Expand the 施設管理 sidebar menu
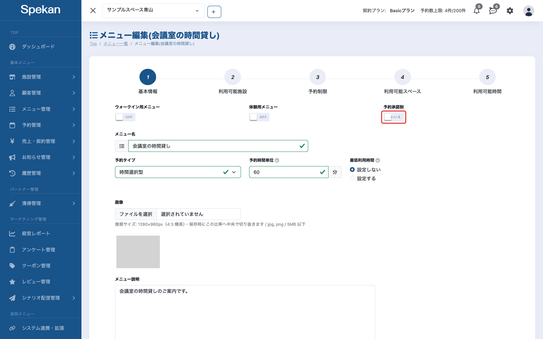This screenshot has width=543, height=339. [41, 77]
